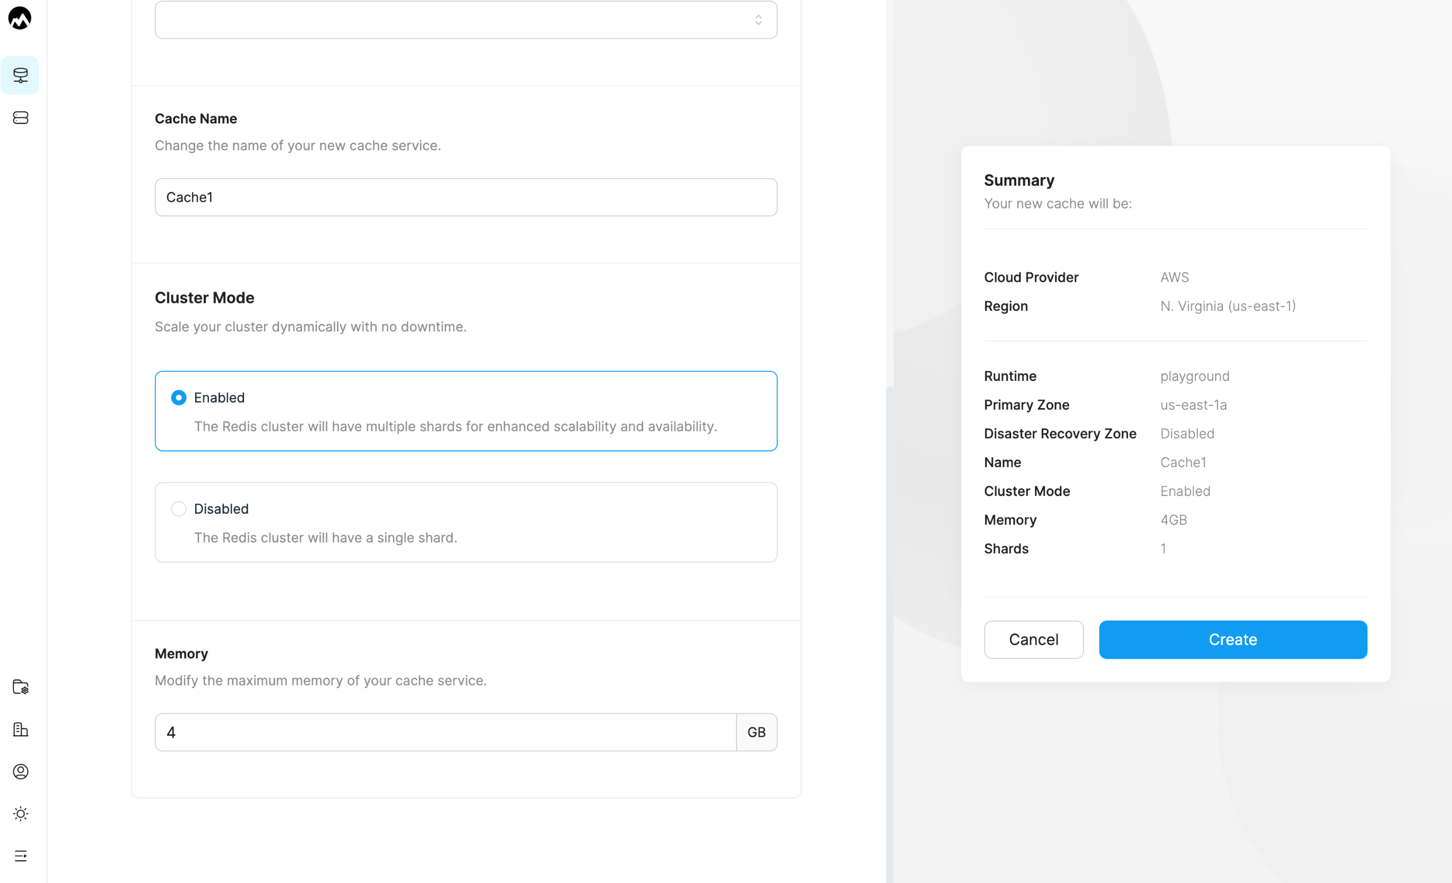
Task: Click the 'Disaster Recovery Zone' label
Action: point(1060,434)
